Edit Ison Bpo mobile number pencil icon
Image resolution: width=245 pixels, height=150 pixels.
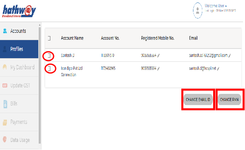point(158,69)
